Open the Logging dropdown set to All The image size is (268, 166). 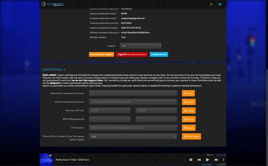(141, 46)
